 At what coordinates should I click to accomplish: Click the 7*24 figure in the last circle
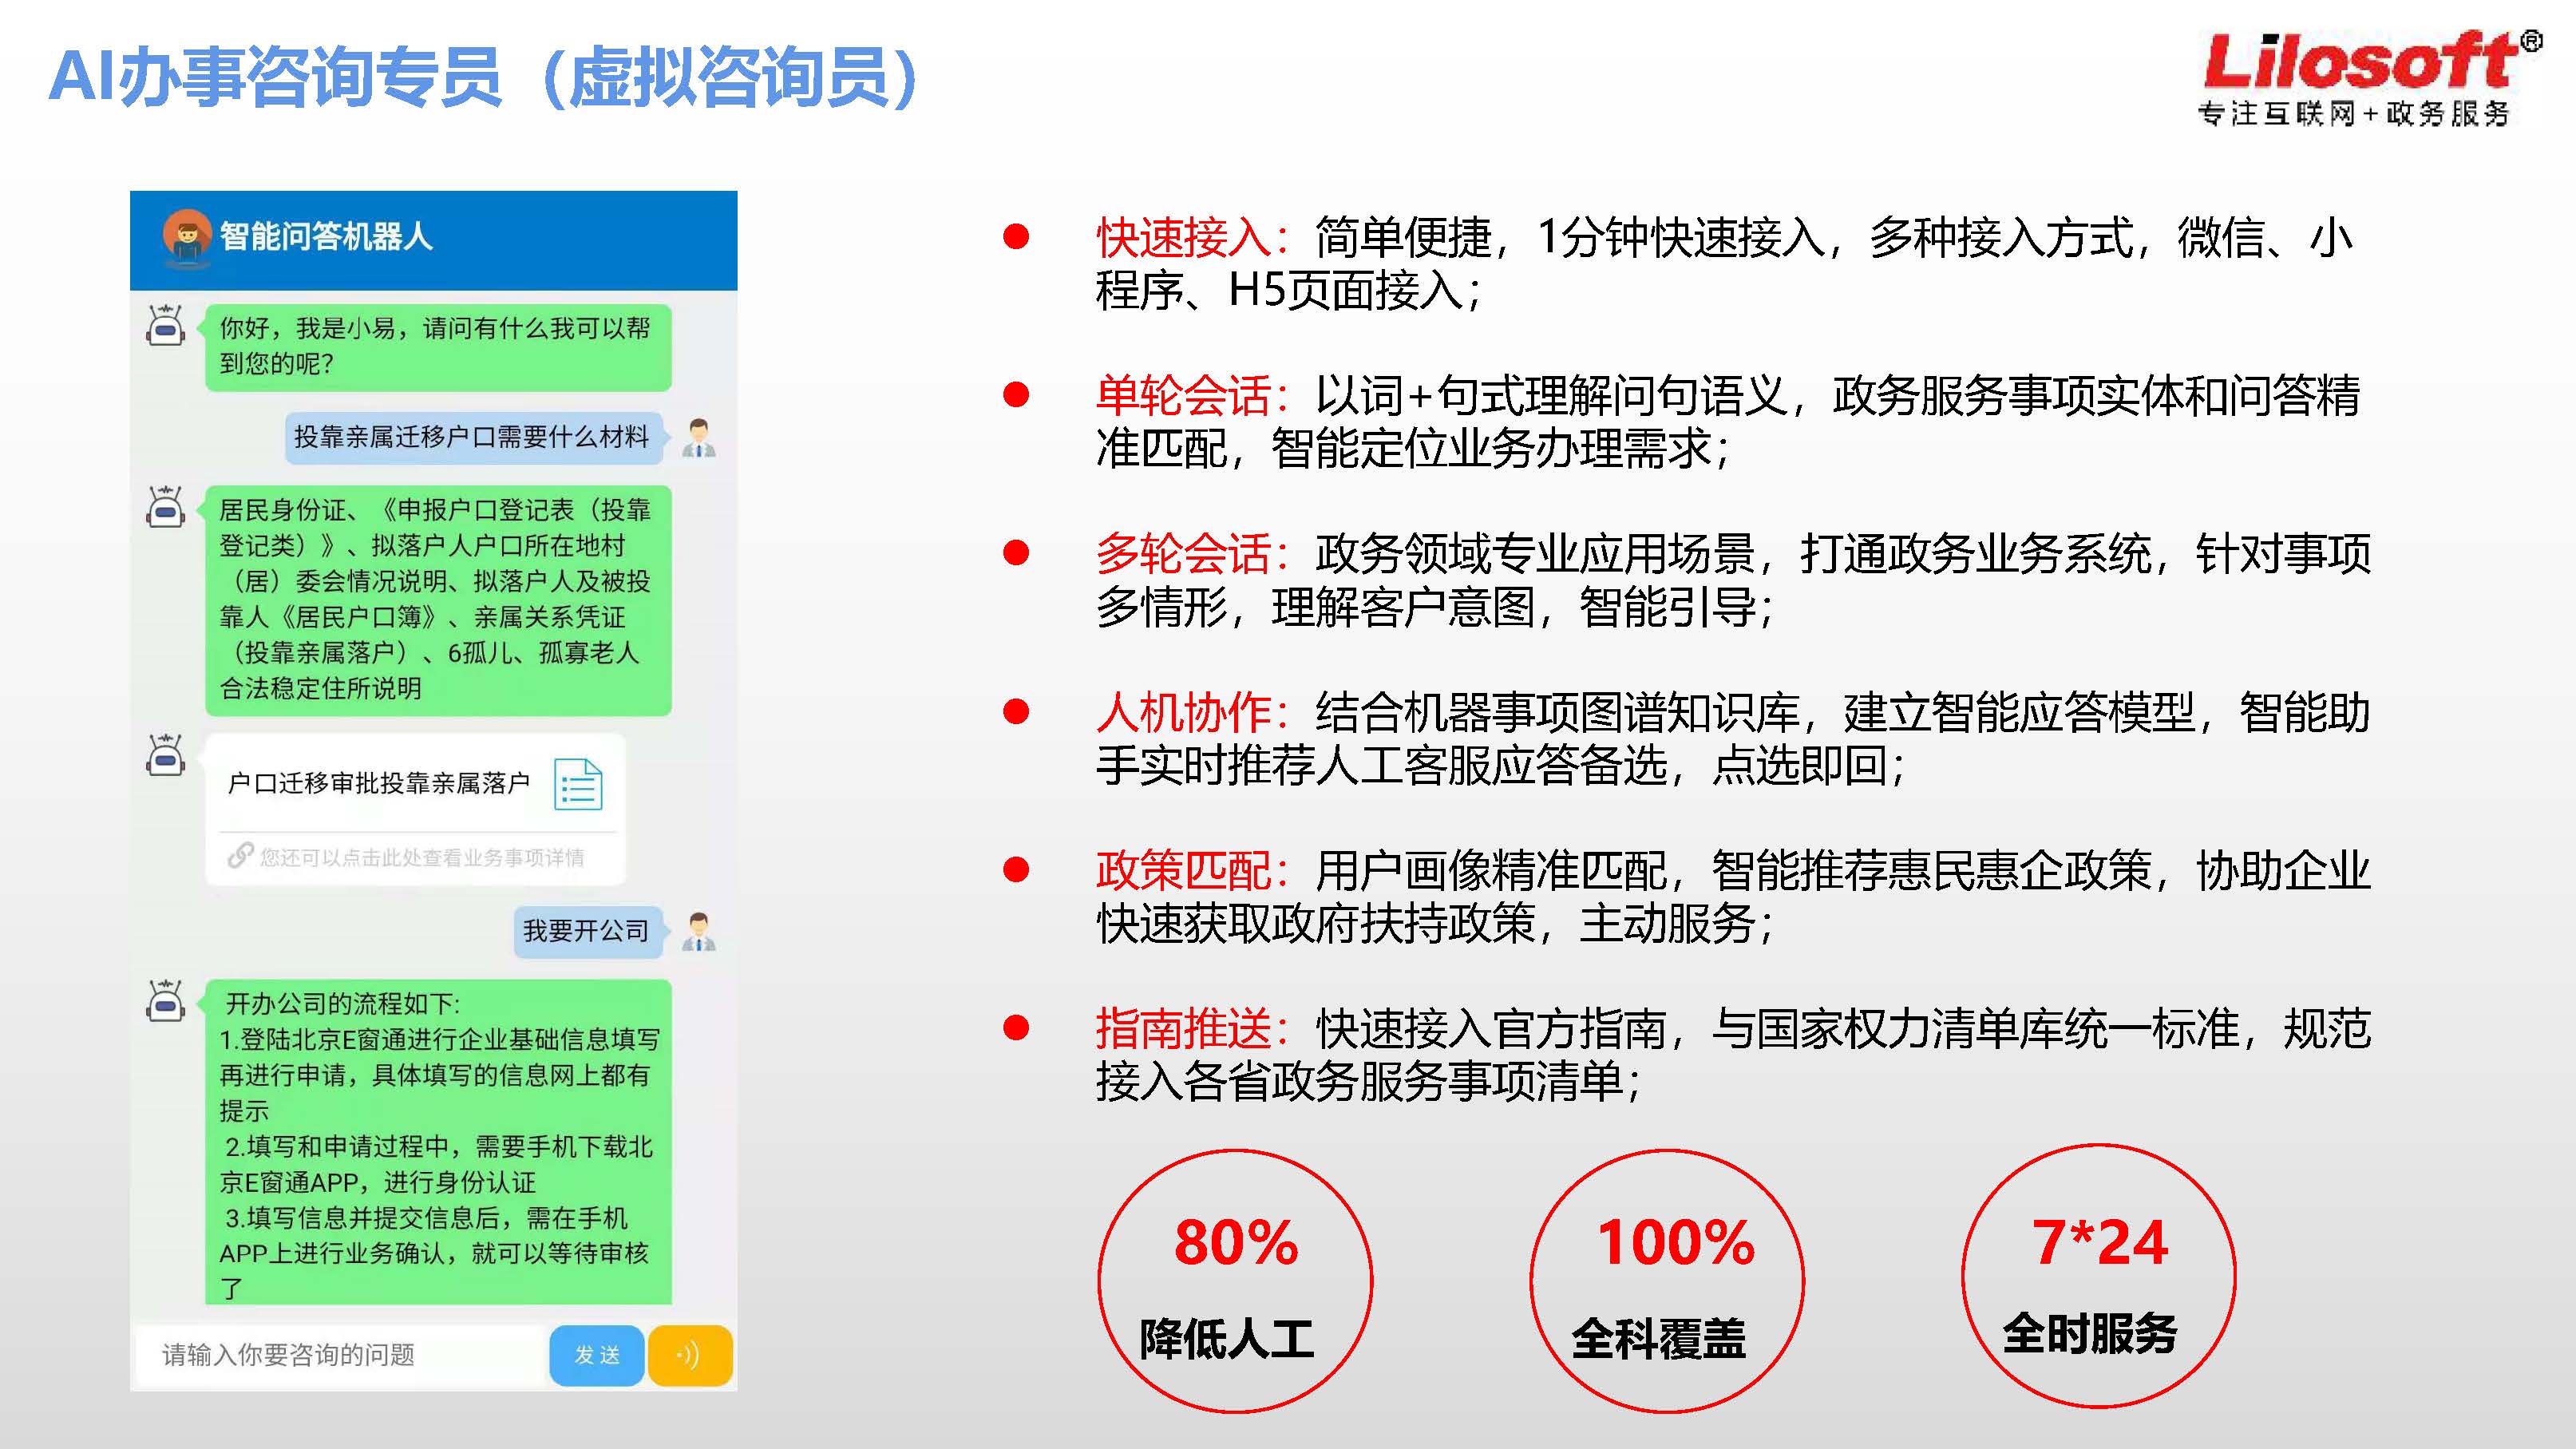pyautogui.click(x=2100, y=1243)
